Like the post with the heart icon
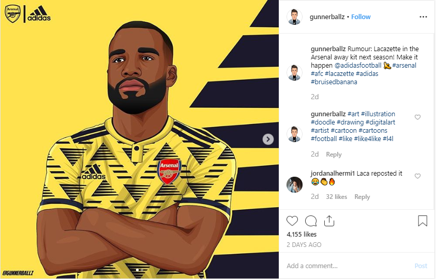Image resolution: width=436 pixels, height=279 pixels. [x=292, y=221]
